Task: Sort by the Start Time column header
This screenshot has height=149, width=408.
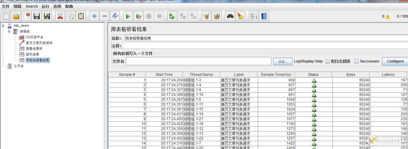Action: (164, 74)
